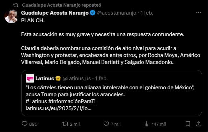Click the #Latinus hashtag

36,101
